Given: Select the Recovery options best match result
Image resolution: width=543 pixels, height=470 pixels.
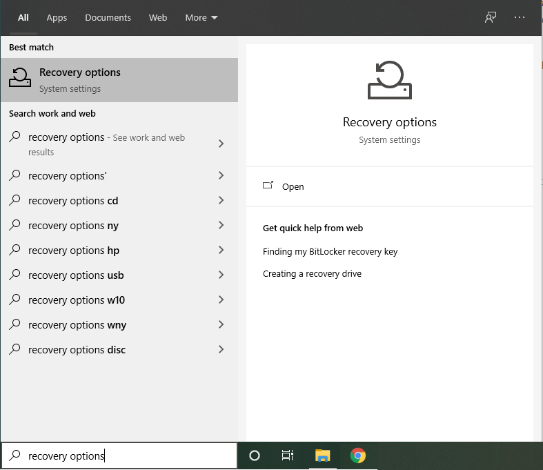Looking at the screenshot, I should tap(119, 80).
